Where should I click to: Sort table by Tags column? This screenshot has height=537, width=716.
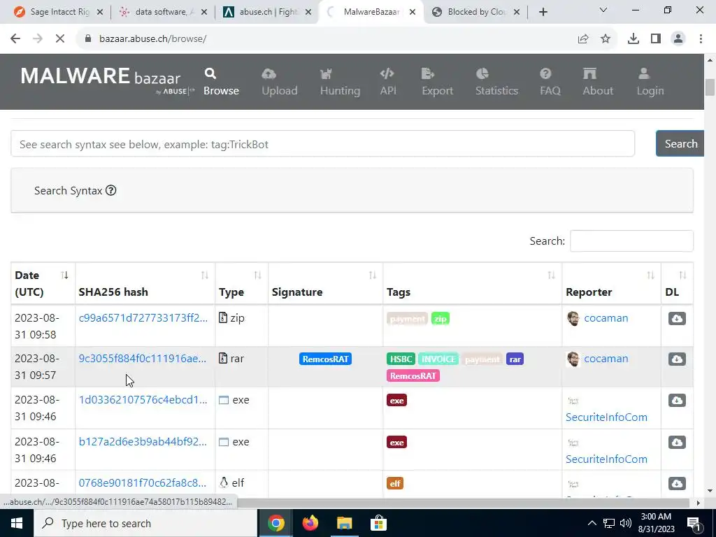[473, 284]
